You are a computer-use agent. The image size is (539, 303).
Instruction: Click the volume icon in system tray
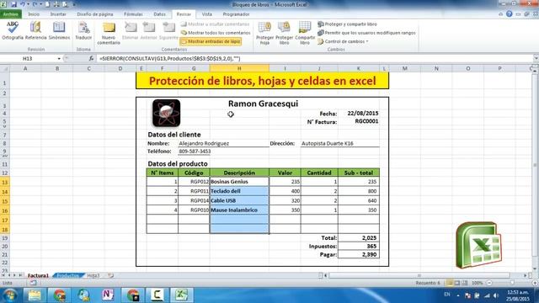point(496,295)
